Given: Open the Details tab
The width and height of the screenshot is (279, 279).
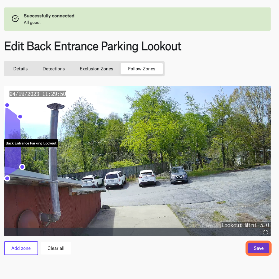Looking at the screenshot, I should point(20,69).
